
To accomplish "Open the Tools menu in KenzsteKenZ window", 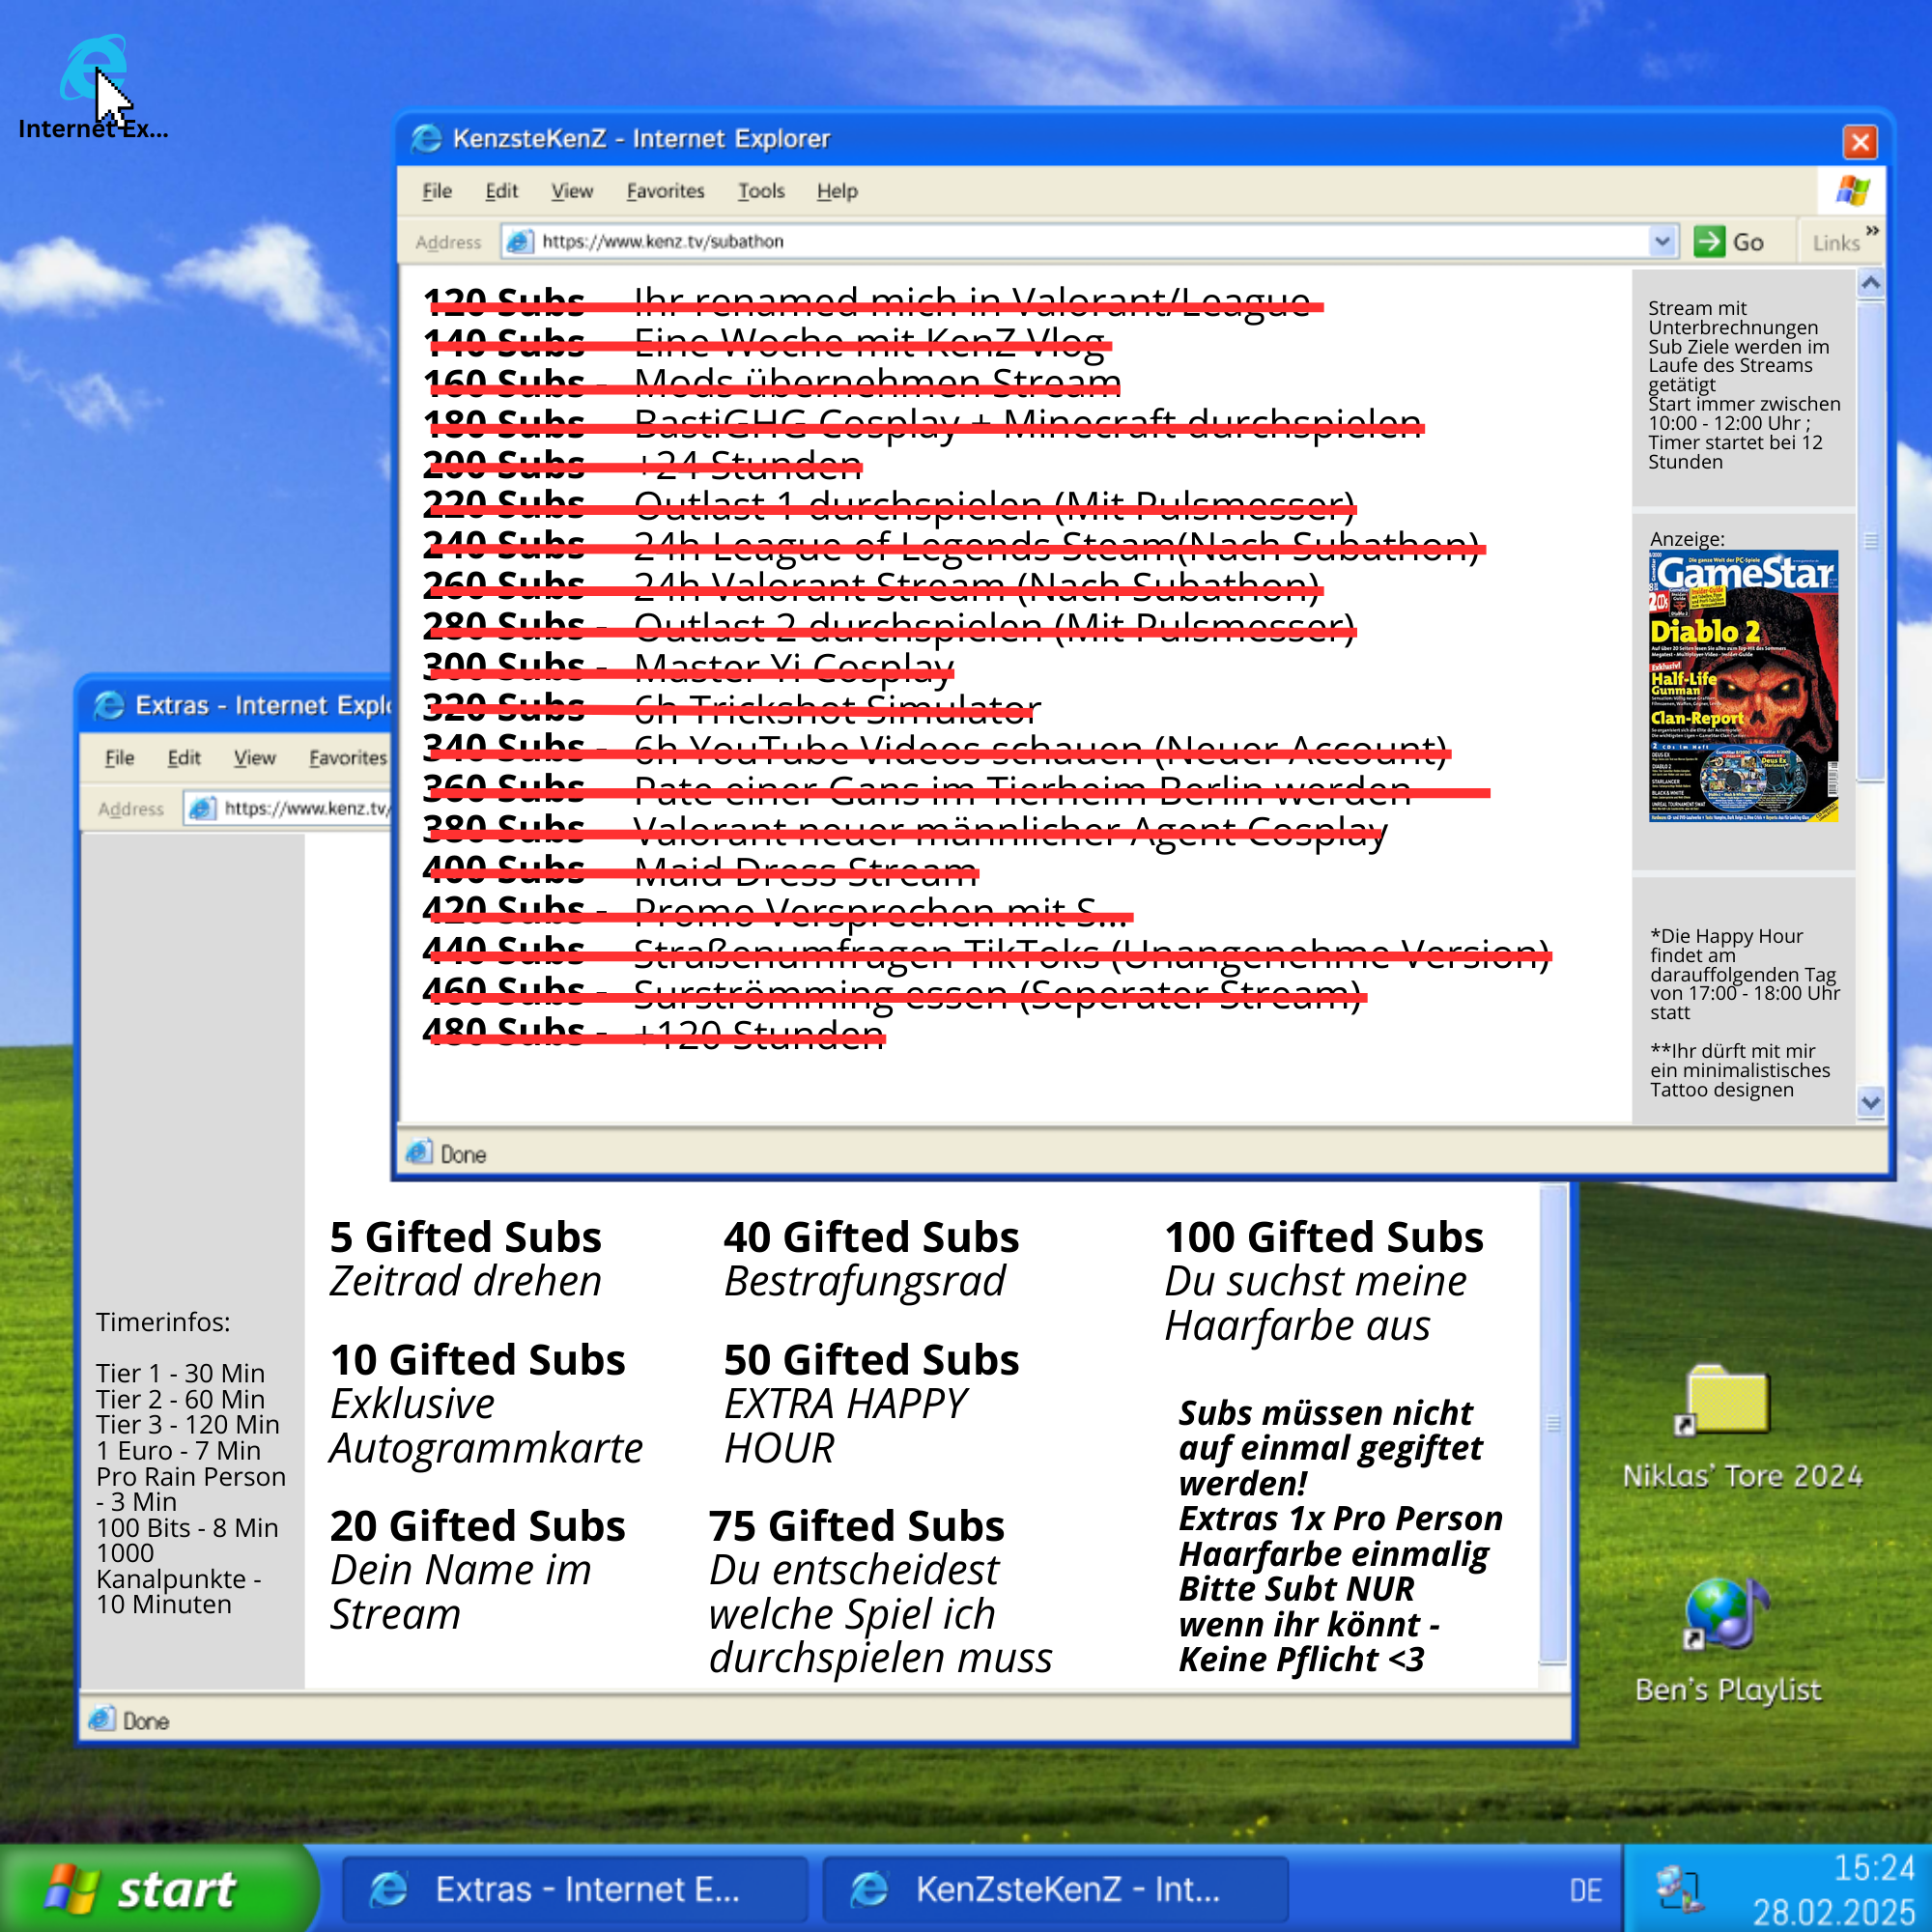I will (x=760, y=191).
